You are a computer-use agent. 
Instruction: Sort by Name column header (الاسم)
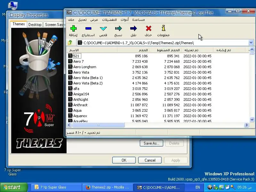tap(92, 50)
